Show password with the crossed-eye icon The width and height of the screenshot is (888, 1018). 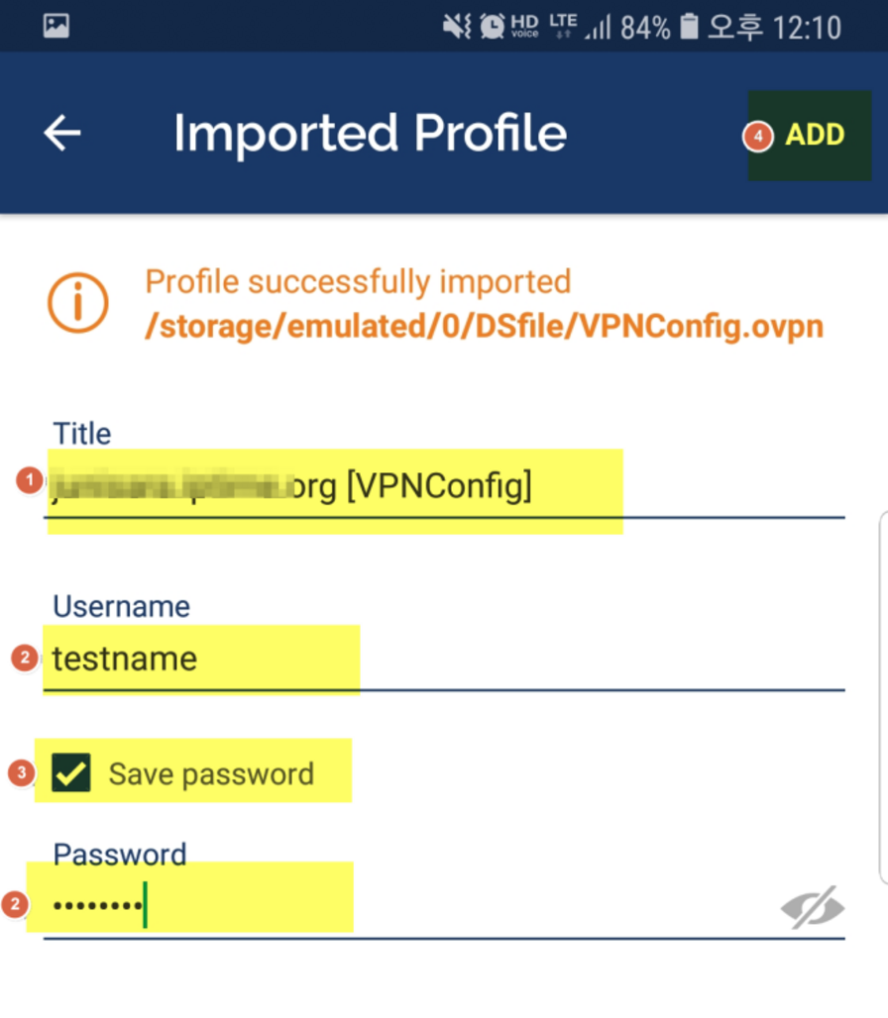coord(812,906)
